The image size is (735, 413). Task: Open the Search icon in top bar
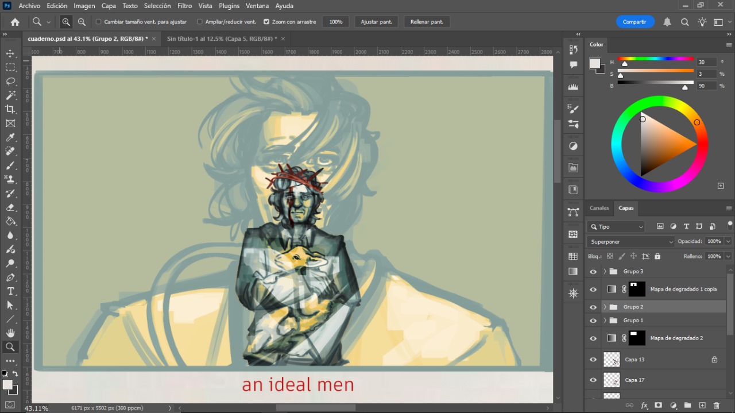click(685, 22)
